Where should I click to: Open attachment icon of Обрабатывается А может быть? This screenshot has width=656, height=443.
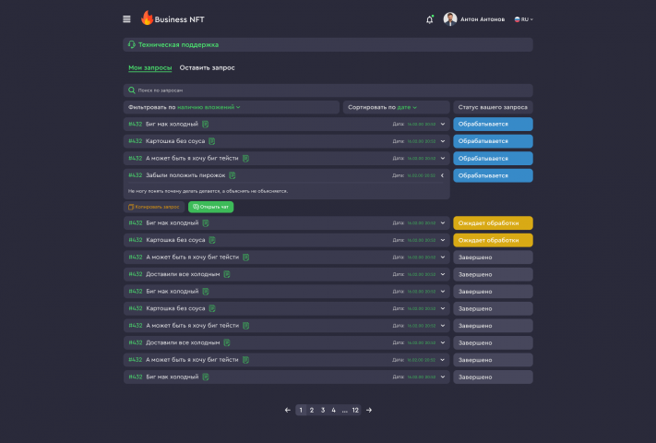point(245,158)
